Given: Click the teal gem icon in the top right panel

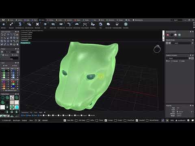Looking at the screenshot, I should click(180, 35).
